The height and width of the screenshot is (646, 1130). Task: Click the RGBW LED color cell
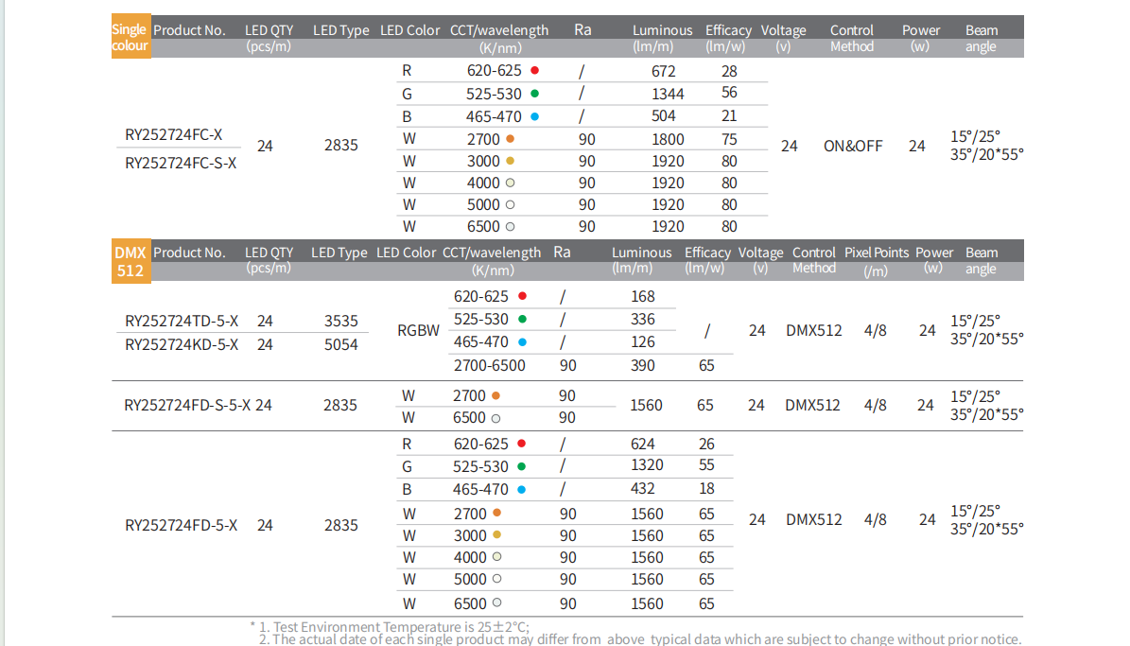(419, 331)
